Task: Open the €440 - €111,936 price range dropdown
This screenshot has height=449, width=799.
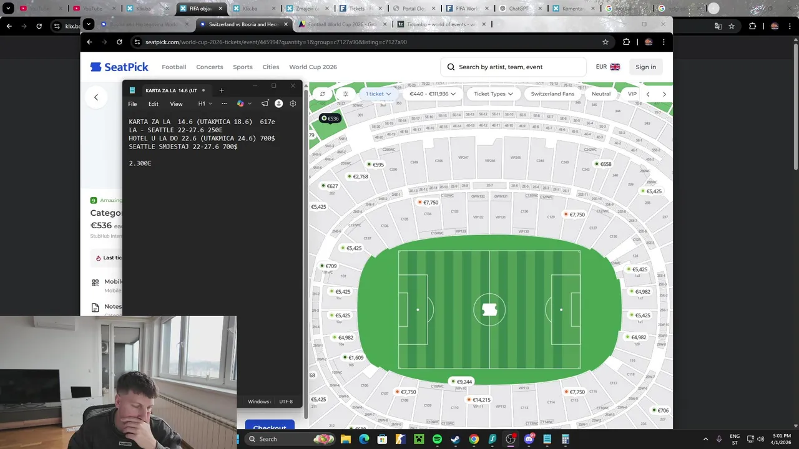Action: (x=433, y=94)
